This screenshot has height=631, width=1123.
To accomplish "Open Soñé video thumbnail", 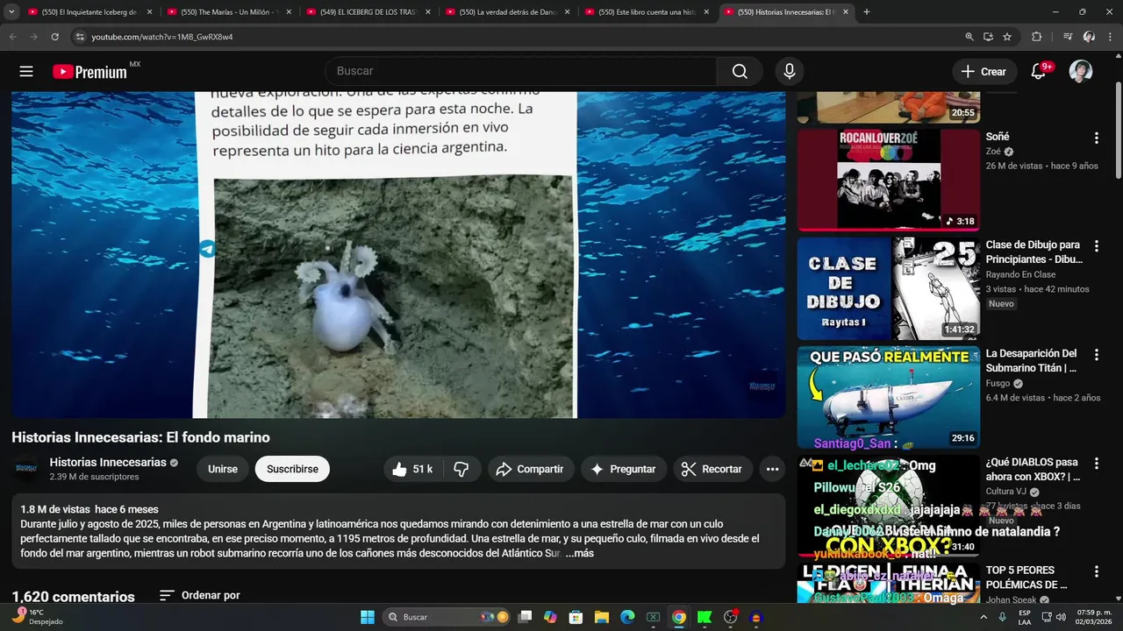I will [x=889, y=180].
